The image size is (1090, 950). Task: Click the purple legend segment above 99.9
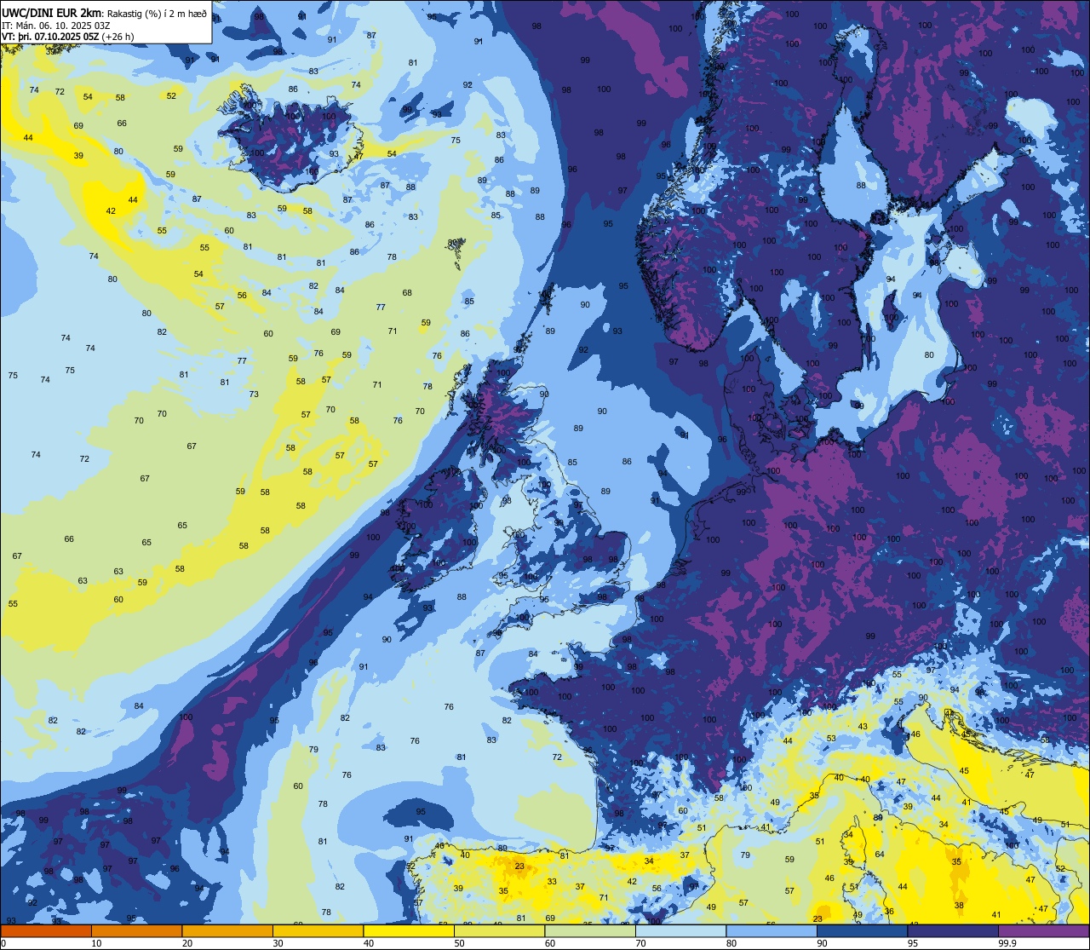(x=1044, y=930)
